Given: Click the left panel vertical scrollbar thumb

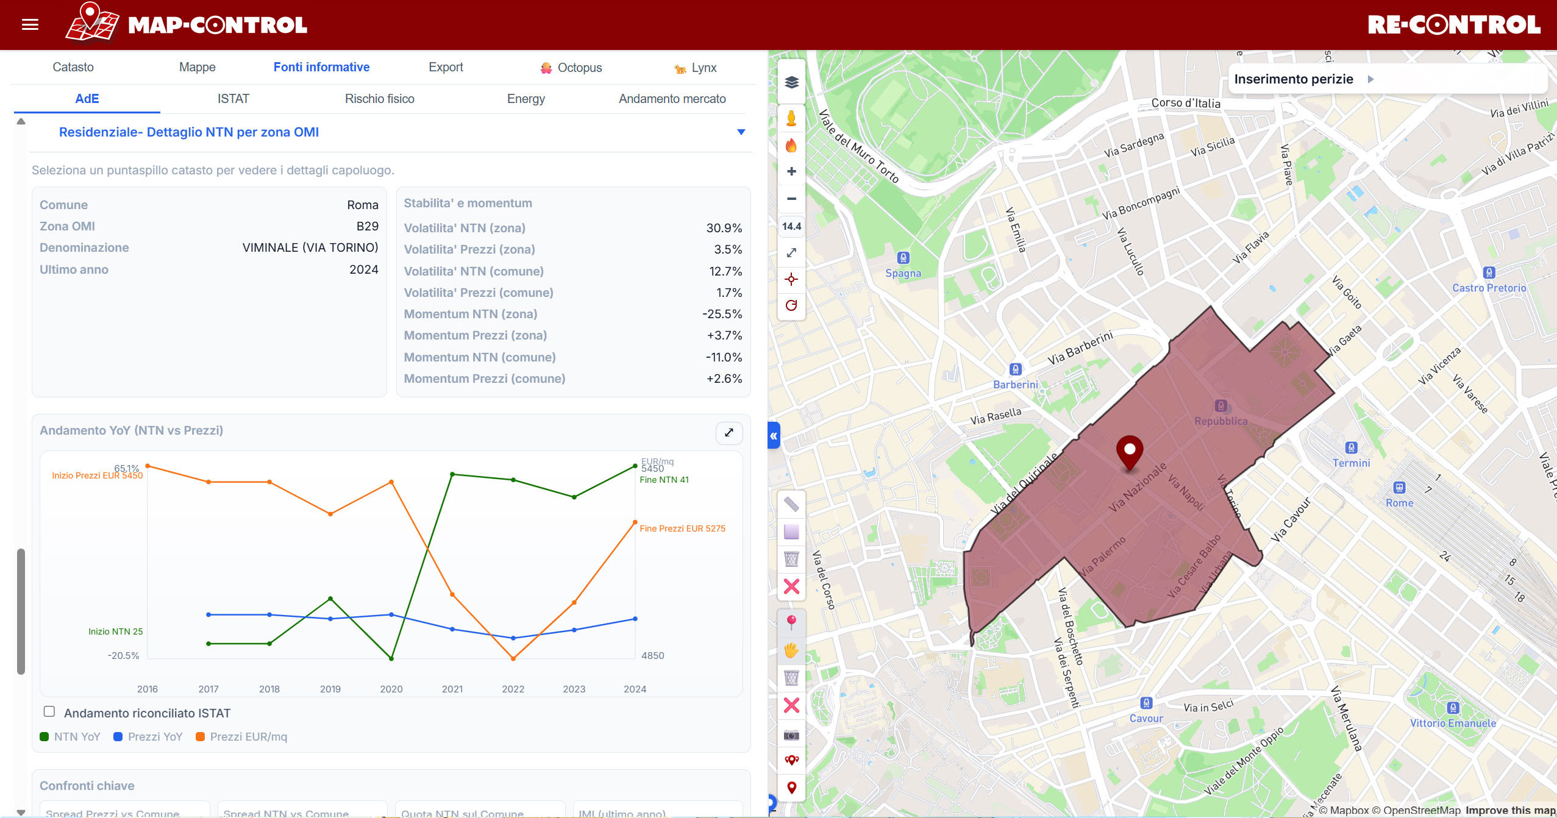Looking at the screenshot, I should click(x=21, y=611).
